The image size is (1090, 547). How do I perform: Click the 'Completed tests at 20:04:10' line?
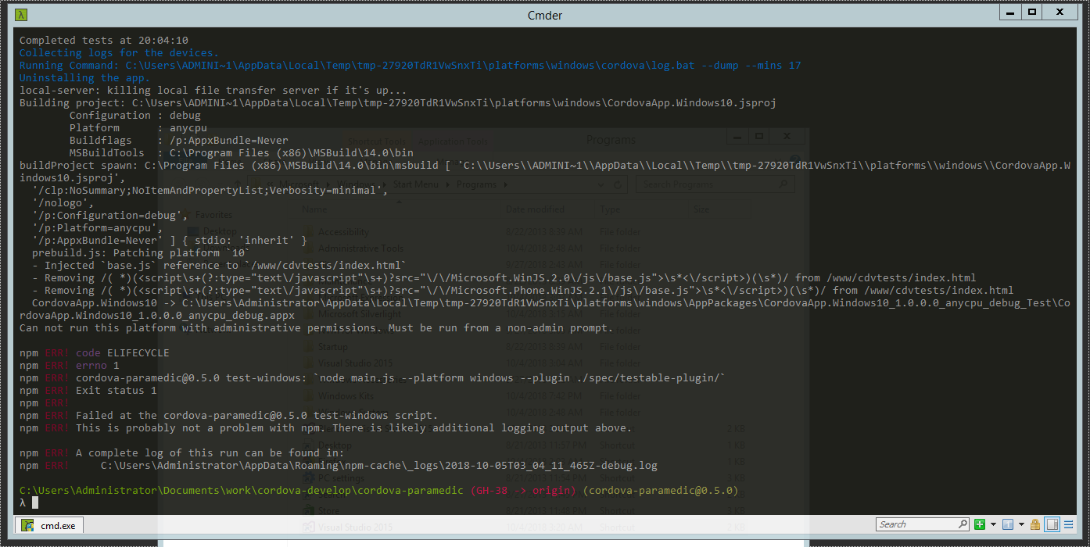[104, 41]
